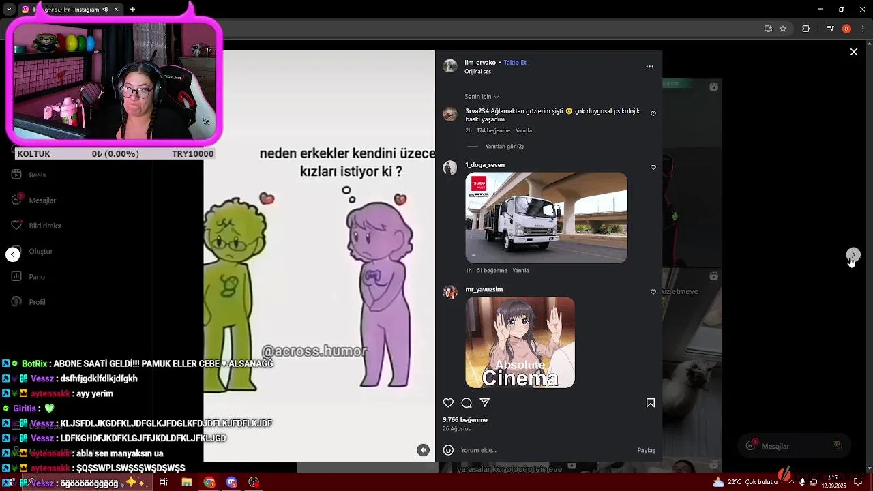Like the post with heart icon below comments

pos(448,403)
